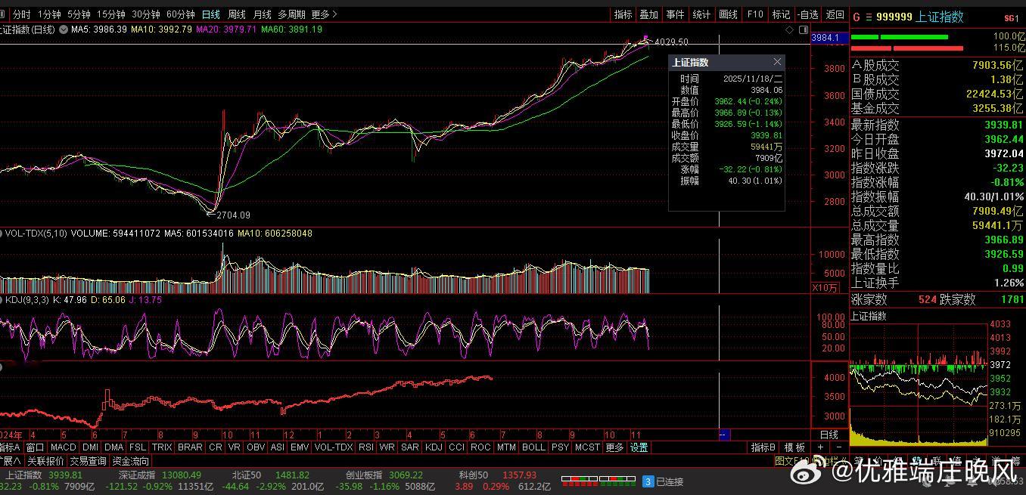This screenshot has height=495, width=1026.
Task: Click the X10万 volume unit label
Action: 825,287
